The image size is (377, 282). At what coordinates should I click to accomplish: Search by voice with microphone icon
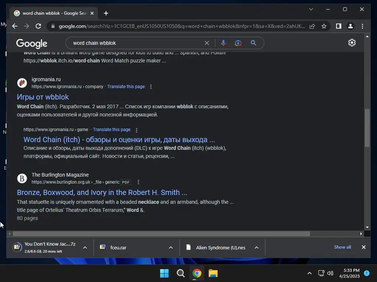click(x=223, y=43)
